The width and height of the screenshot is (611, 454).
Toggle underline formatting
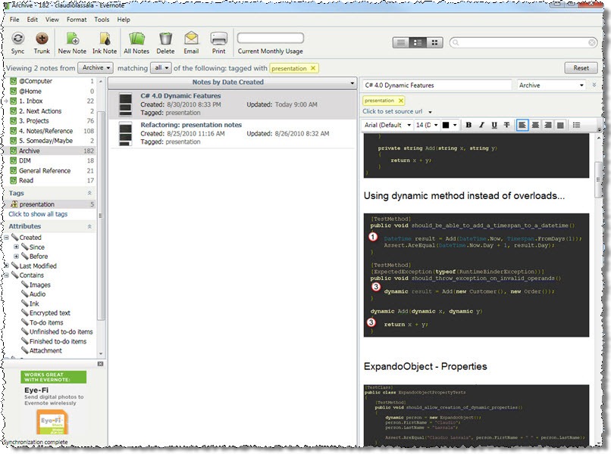coord(494,125)
